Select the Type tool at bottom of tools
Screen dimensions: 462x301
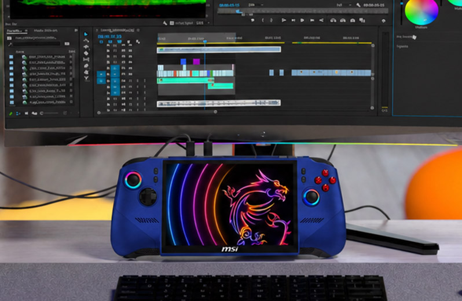[x=86, y=78]
